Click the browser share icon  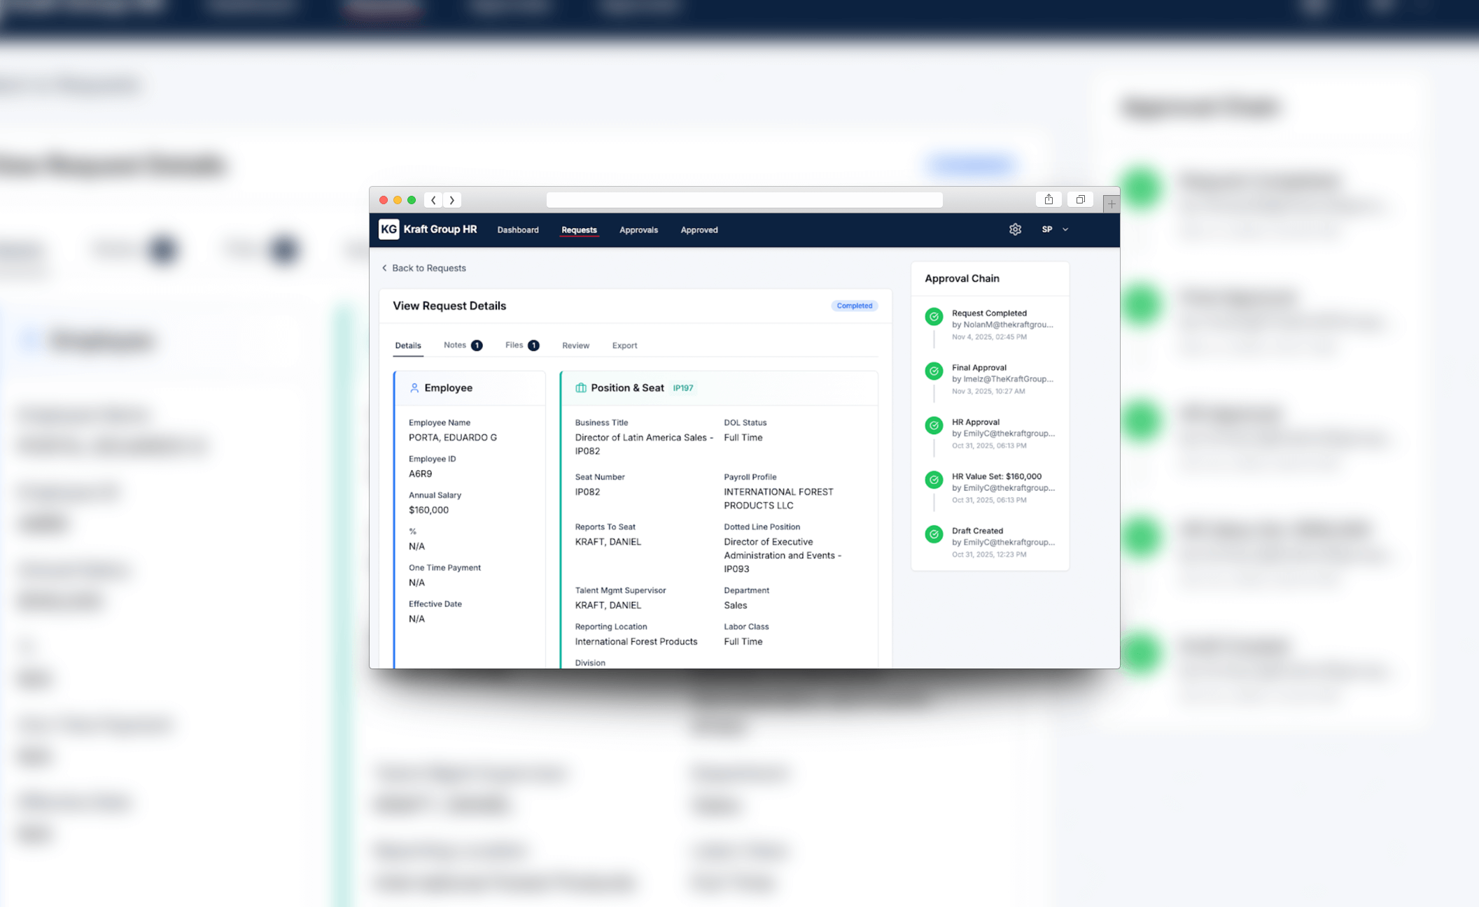click(x=1049, y=199)
